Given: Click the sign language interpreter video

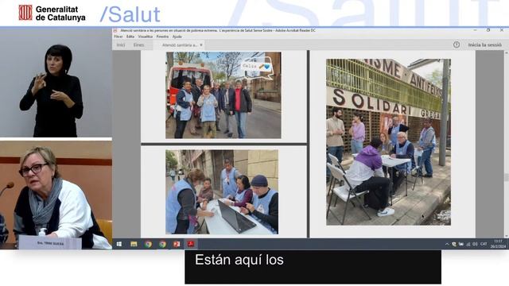Looking at the screenshot, I should click(x=56, y=83).
